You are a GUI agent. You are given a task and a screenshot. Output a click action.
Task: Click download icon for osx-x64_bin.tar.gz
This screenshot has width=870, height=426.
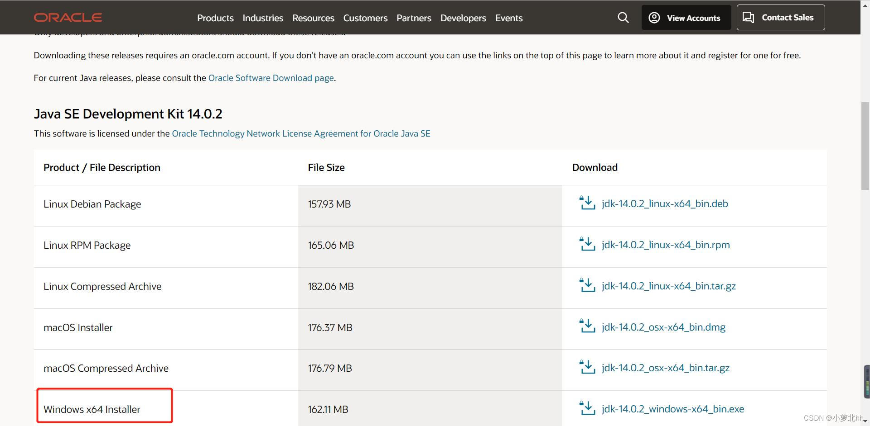coord(587,367)
